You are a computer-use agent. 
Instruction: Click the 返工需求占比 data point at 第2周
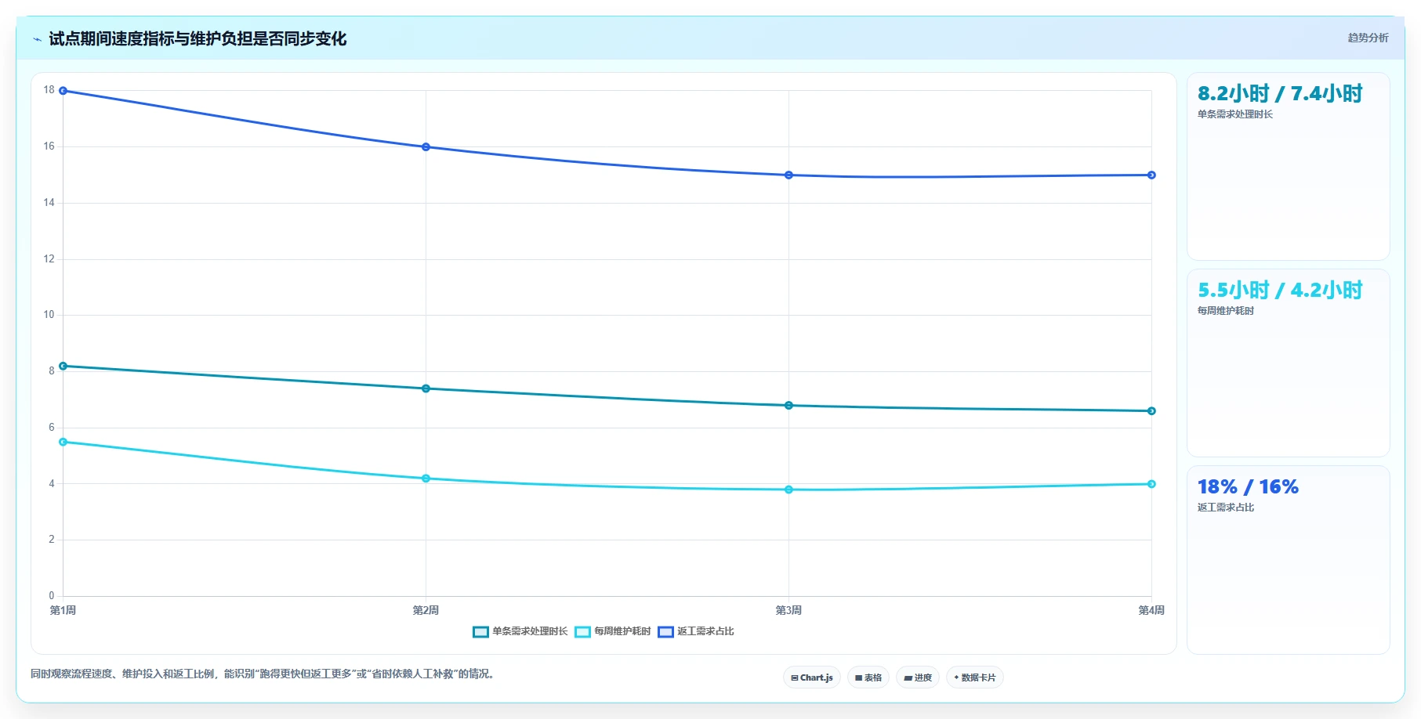coord(426,147)
